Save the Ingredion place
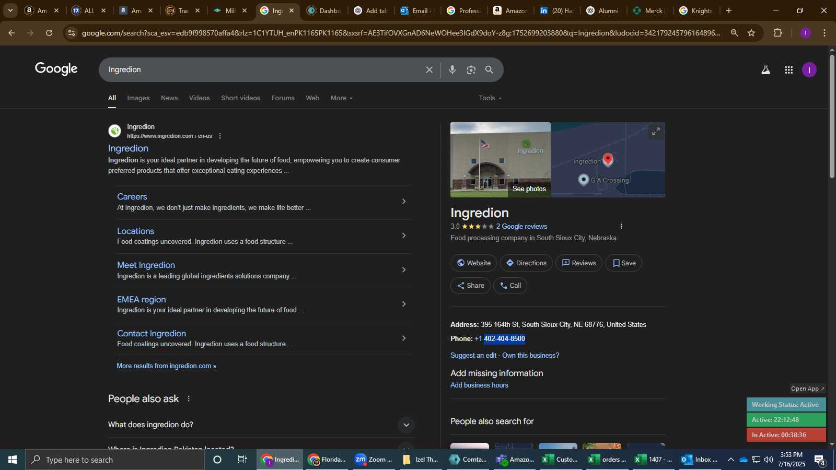This screenshot has height=470, width=836. click(624, 263)
